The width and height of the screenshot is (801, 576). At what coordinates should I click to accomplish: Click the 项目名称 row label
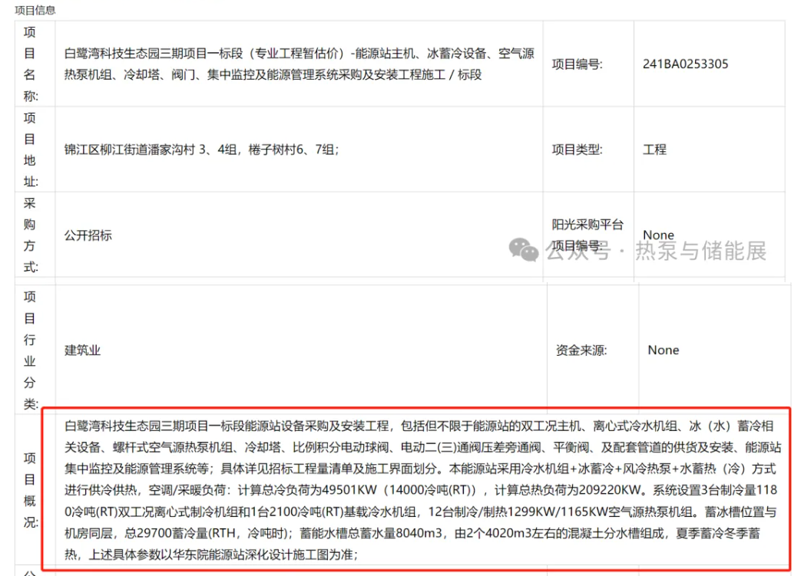30,64
